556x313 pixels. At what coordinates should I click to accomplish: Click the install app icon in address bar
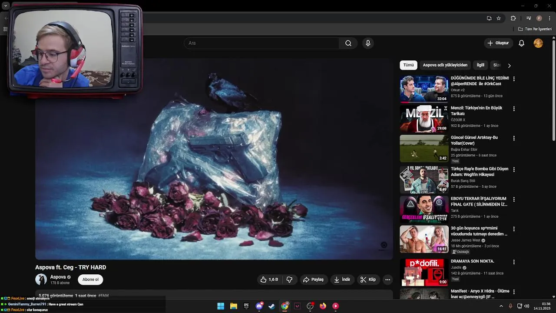click(489, 18)
